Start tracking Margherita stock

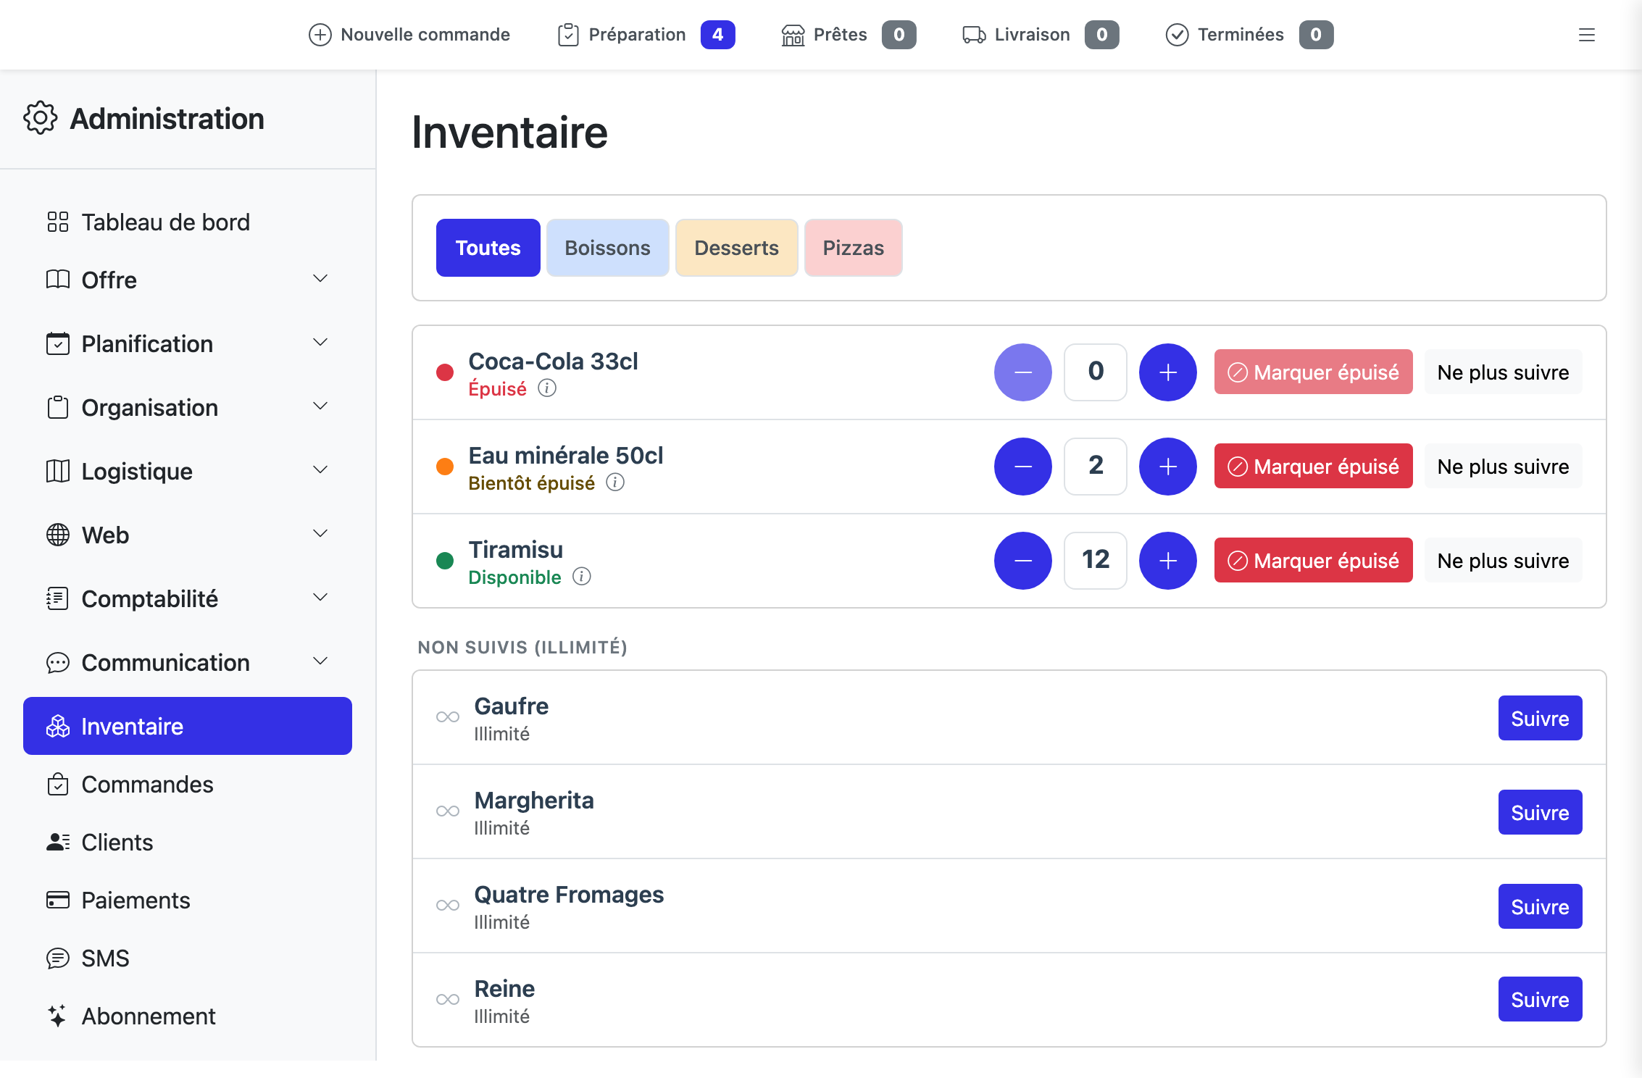(x=1540, y=812)
